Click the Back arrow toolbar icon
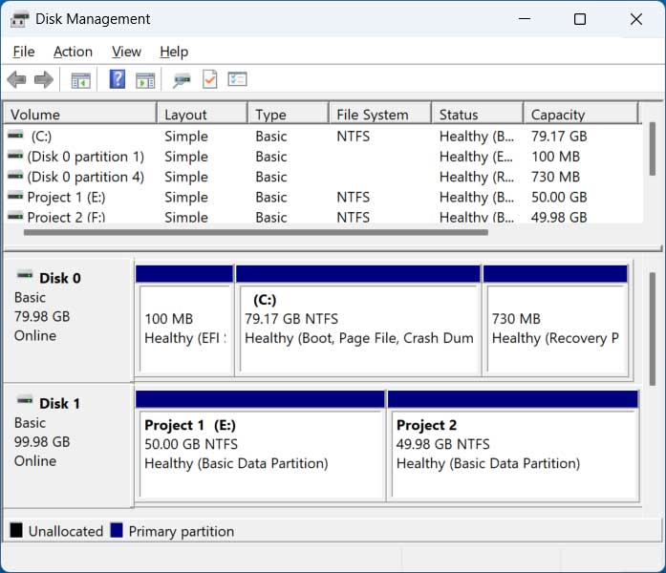The height and width of the screenshot is (573, 666). 16,79
